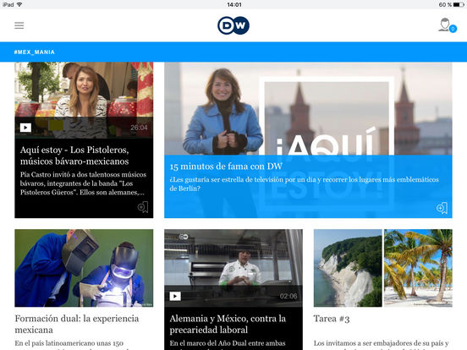Open 'Aquí estoy - Los Pistoleros' headline

(x=74, y=156)
